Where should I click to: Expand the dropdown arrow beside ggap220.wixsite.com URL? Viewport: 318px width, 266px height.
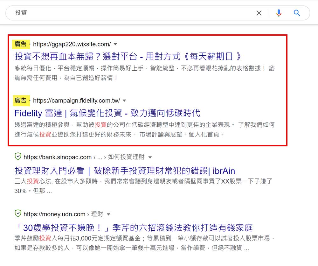[115, 44]
